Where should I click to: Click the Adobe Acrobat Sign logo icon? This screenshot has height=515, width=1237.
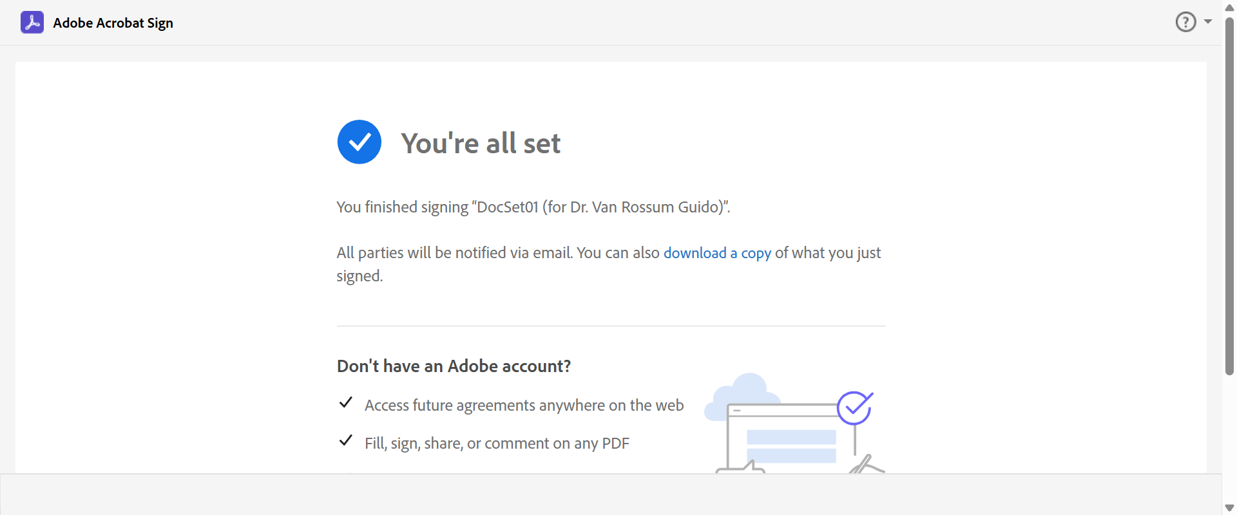[x=32, y=23]
